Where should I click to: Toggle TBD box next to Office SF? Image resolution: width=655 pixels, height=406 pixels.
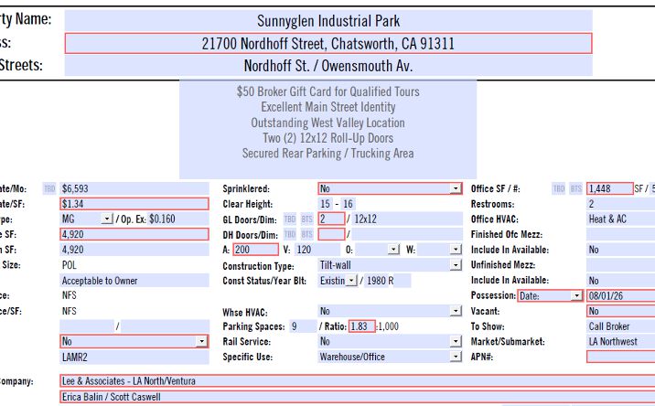pos(559,188)
